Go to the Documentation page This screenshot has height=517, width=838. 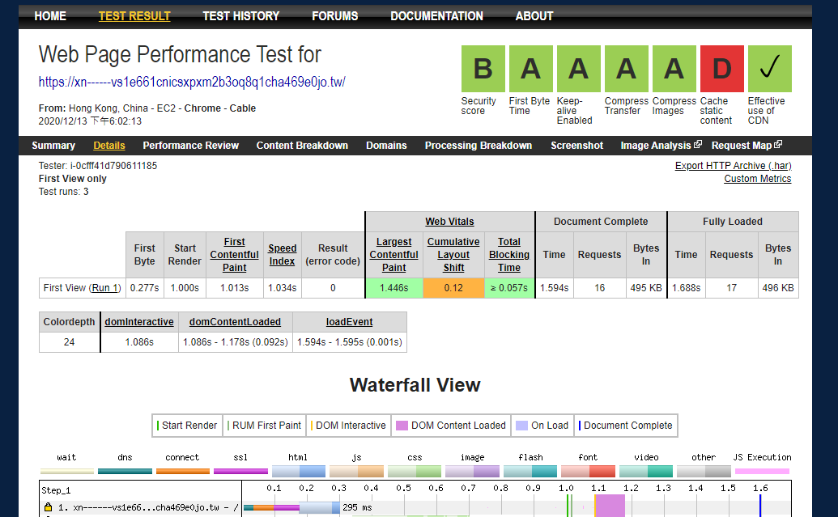[436, 16]
